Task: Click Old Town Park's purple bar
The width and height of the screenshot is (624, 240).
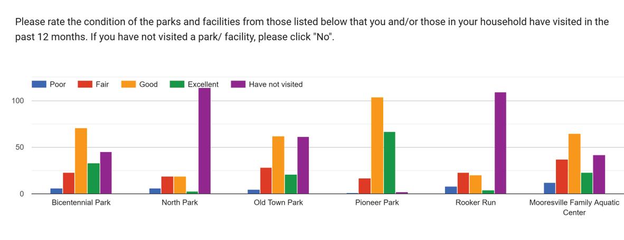Action: click(303, 165)
